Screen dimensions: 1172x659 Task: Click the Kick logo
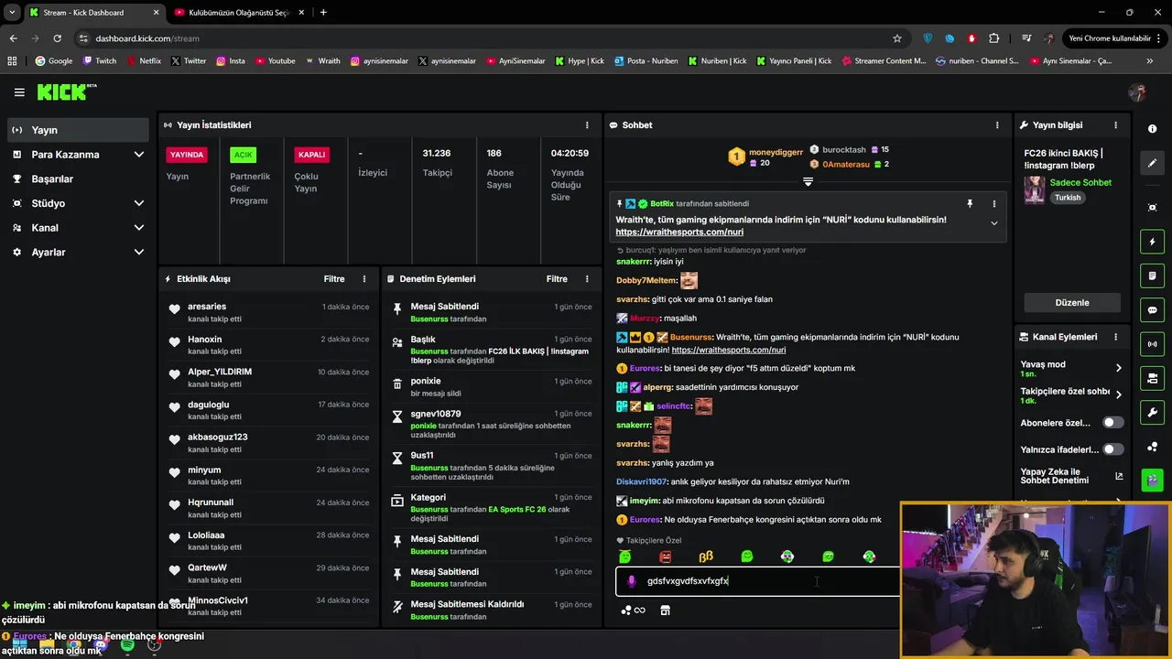[66, 92]
